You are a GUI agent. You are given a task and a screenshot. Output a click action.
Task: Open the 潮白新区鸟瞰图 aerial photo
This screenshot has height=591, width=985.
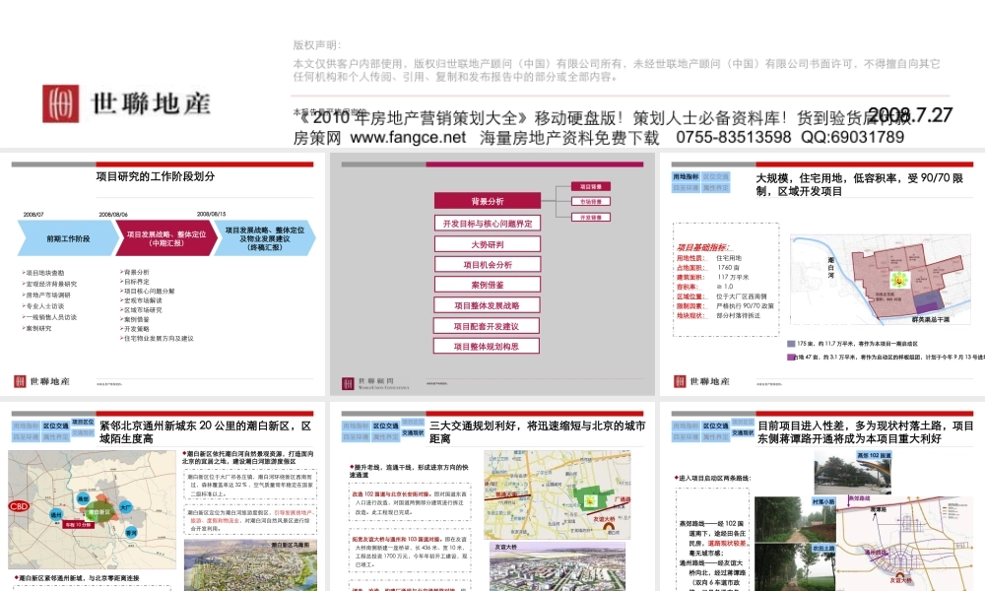point(250,563)
